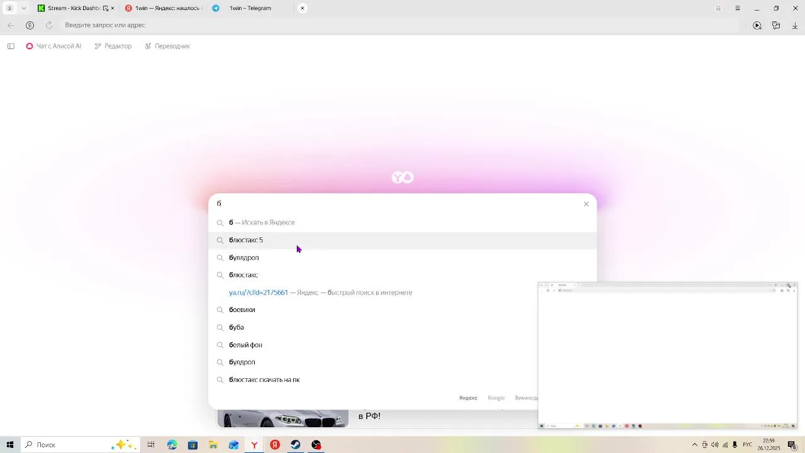This screenshot has width=805, height=453.
Task: Switch to Yandex Browser taskbar icon
Action: pos(254,445)
